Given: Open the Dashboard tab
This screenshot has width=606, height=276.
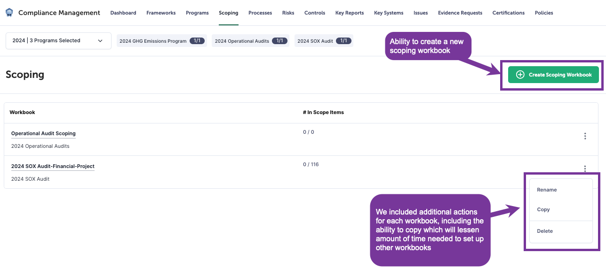Looking at the screenshot, I should (123, 13).
